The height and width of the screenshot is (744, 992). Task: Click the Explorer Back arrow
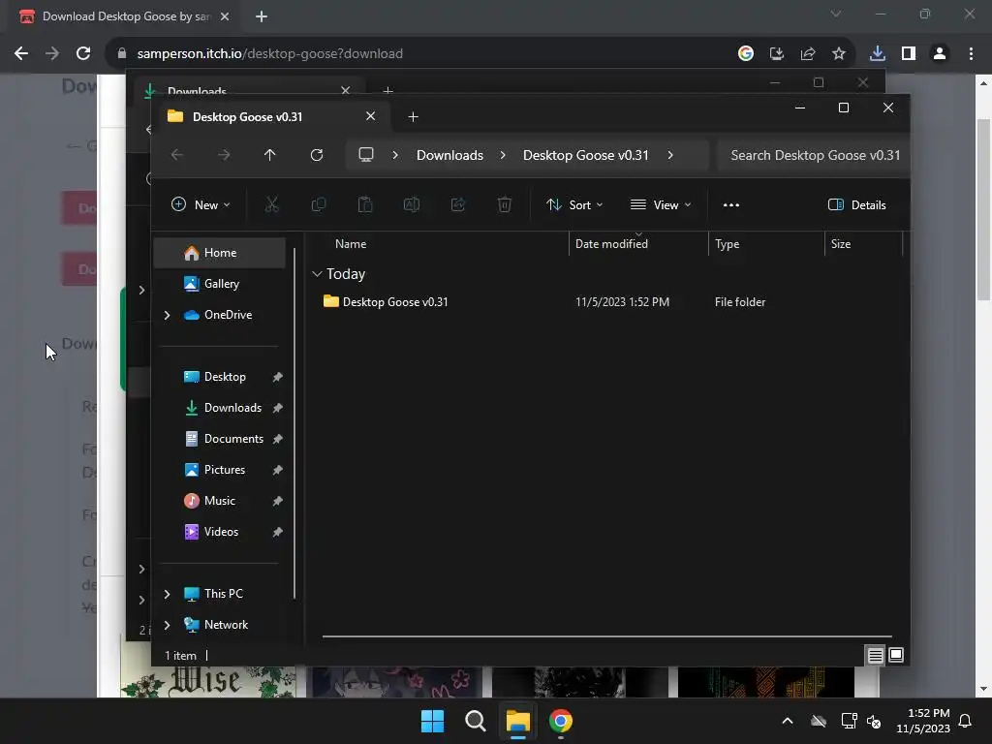pos(177,155)
